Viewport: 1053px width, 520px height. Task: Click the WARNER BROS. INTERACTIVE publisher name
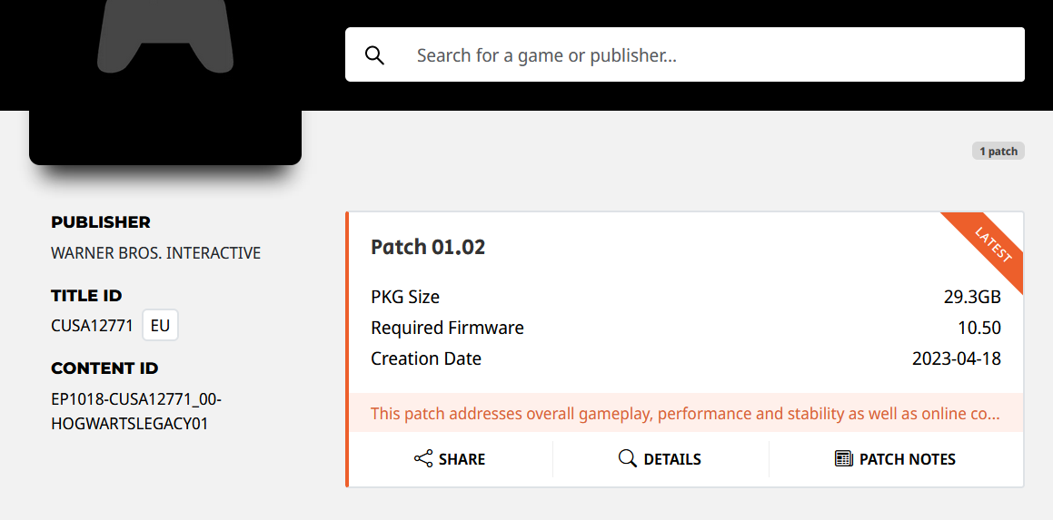pyautogui.click(x=155, y=253)
